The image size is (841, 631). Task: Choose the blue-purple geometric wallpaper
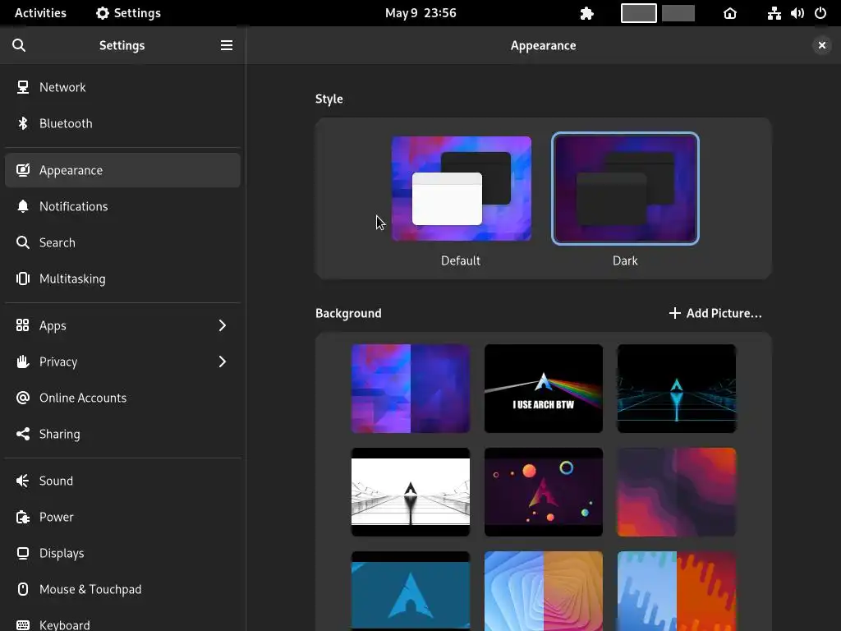[x=411, y=389]
